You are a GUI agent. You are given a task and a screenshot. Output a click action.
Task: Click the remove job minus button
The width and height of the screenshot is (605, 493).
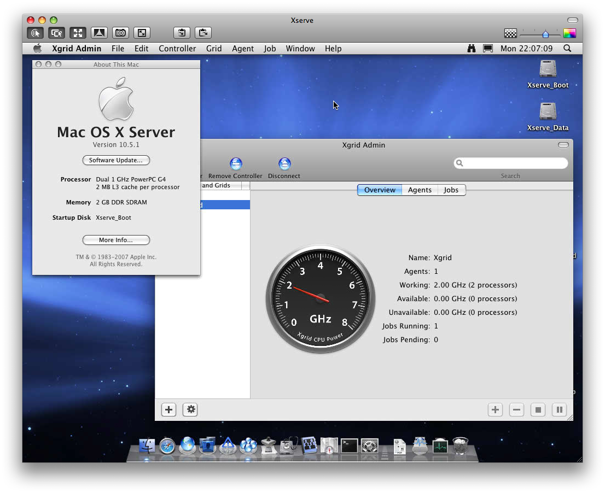(x=516, y=409)
